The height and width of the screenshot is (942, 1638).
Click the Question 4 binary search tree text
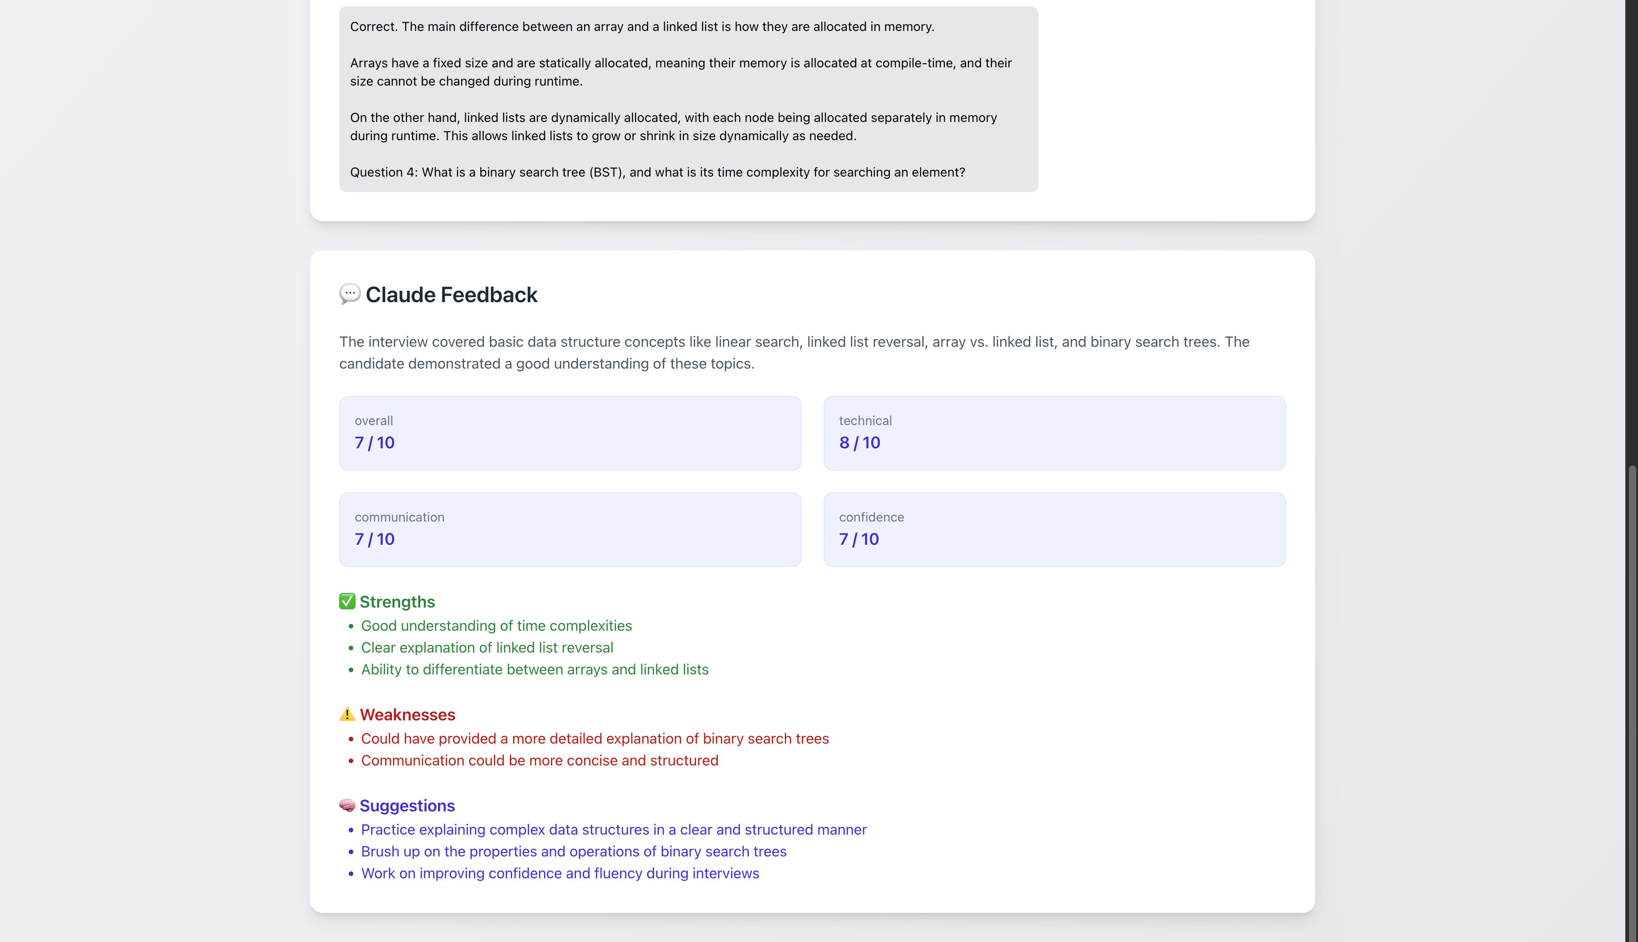(657, 172)
